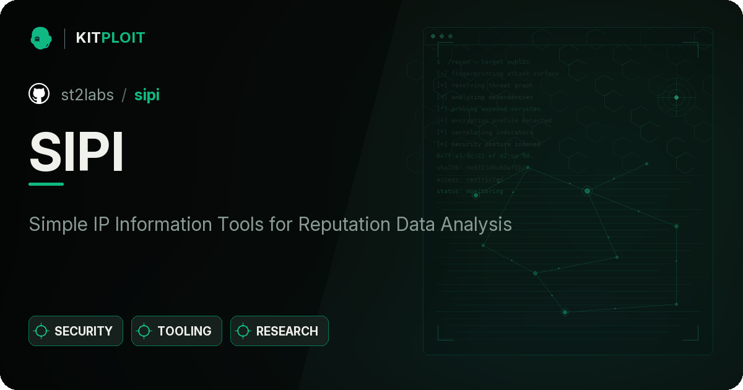Image resolution: width=743 pixels, height=390 pixels.
Task: Click the TOOLING tag badge
Action: 176,331
